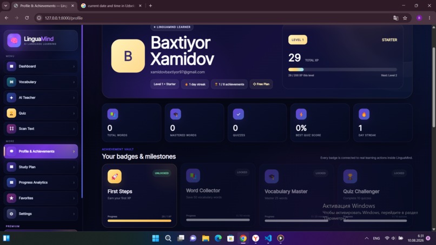This screenshot has height=245, width=436.
Task: Open the Windows Start menu
Action: click(x=156, y=238)
